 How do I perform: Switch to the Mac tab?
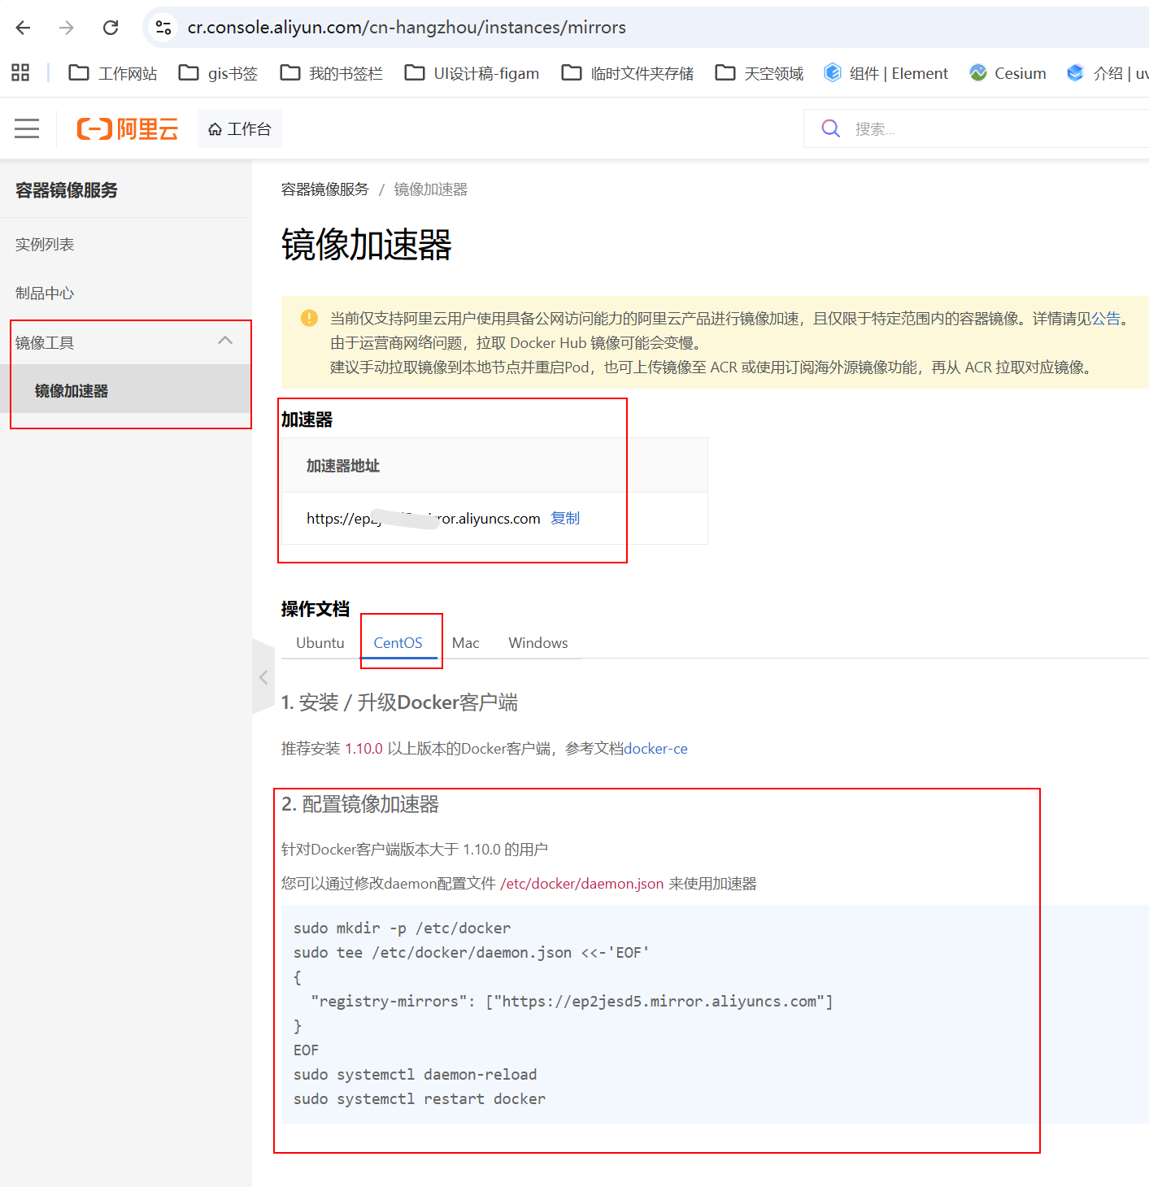[x=466, y=642]
